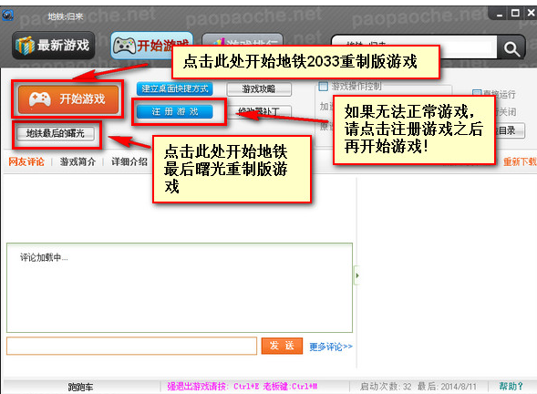Open the 更多评论>> link

point(331,347)
